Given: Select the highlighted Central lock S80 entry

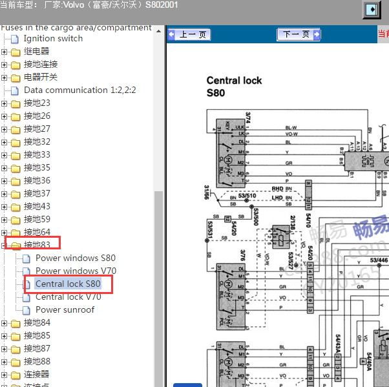Looking at the screenshot, I should tap(68, 284).
